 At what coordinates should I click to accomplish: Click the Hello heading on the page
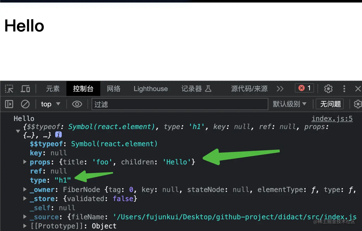pyautogui.click(x=24, y=26)
